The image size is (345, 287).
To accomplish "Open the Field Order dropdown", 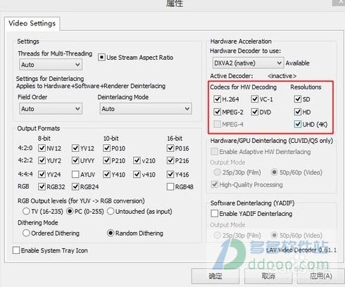I will pyautogui.click(x=51, y=108).
